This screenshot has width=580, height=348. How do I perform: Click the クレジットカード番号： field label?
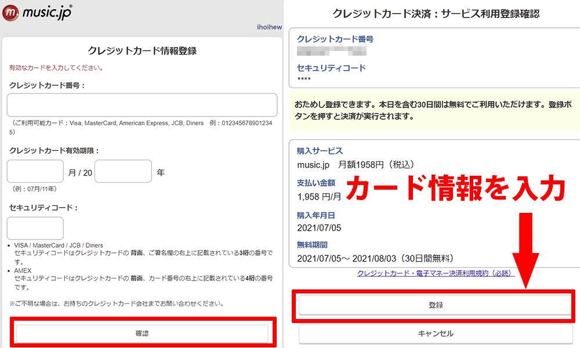click(47, 85)
